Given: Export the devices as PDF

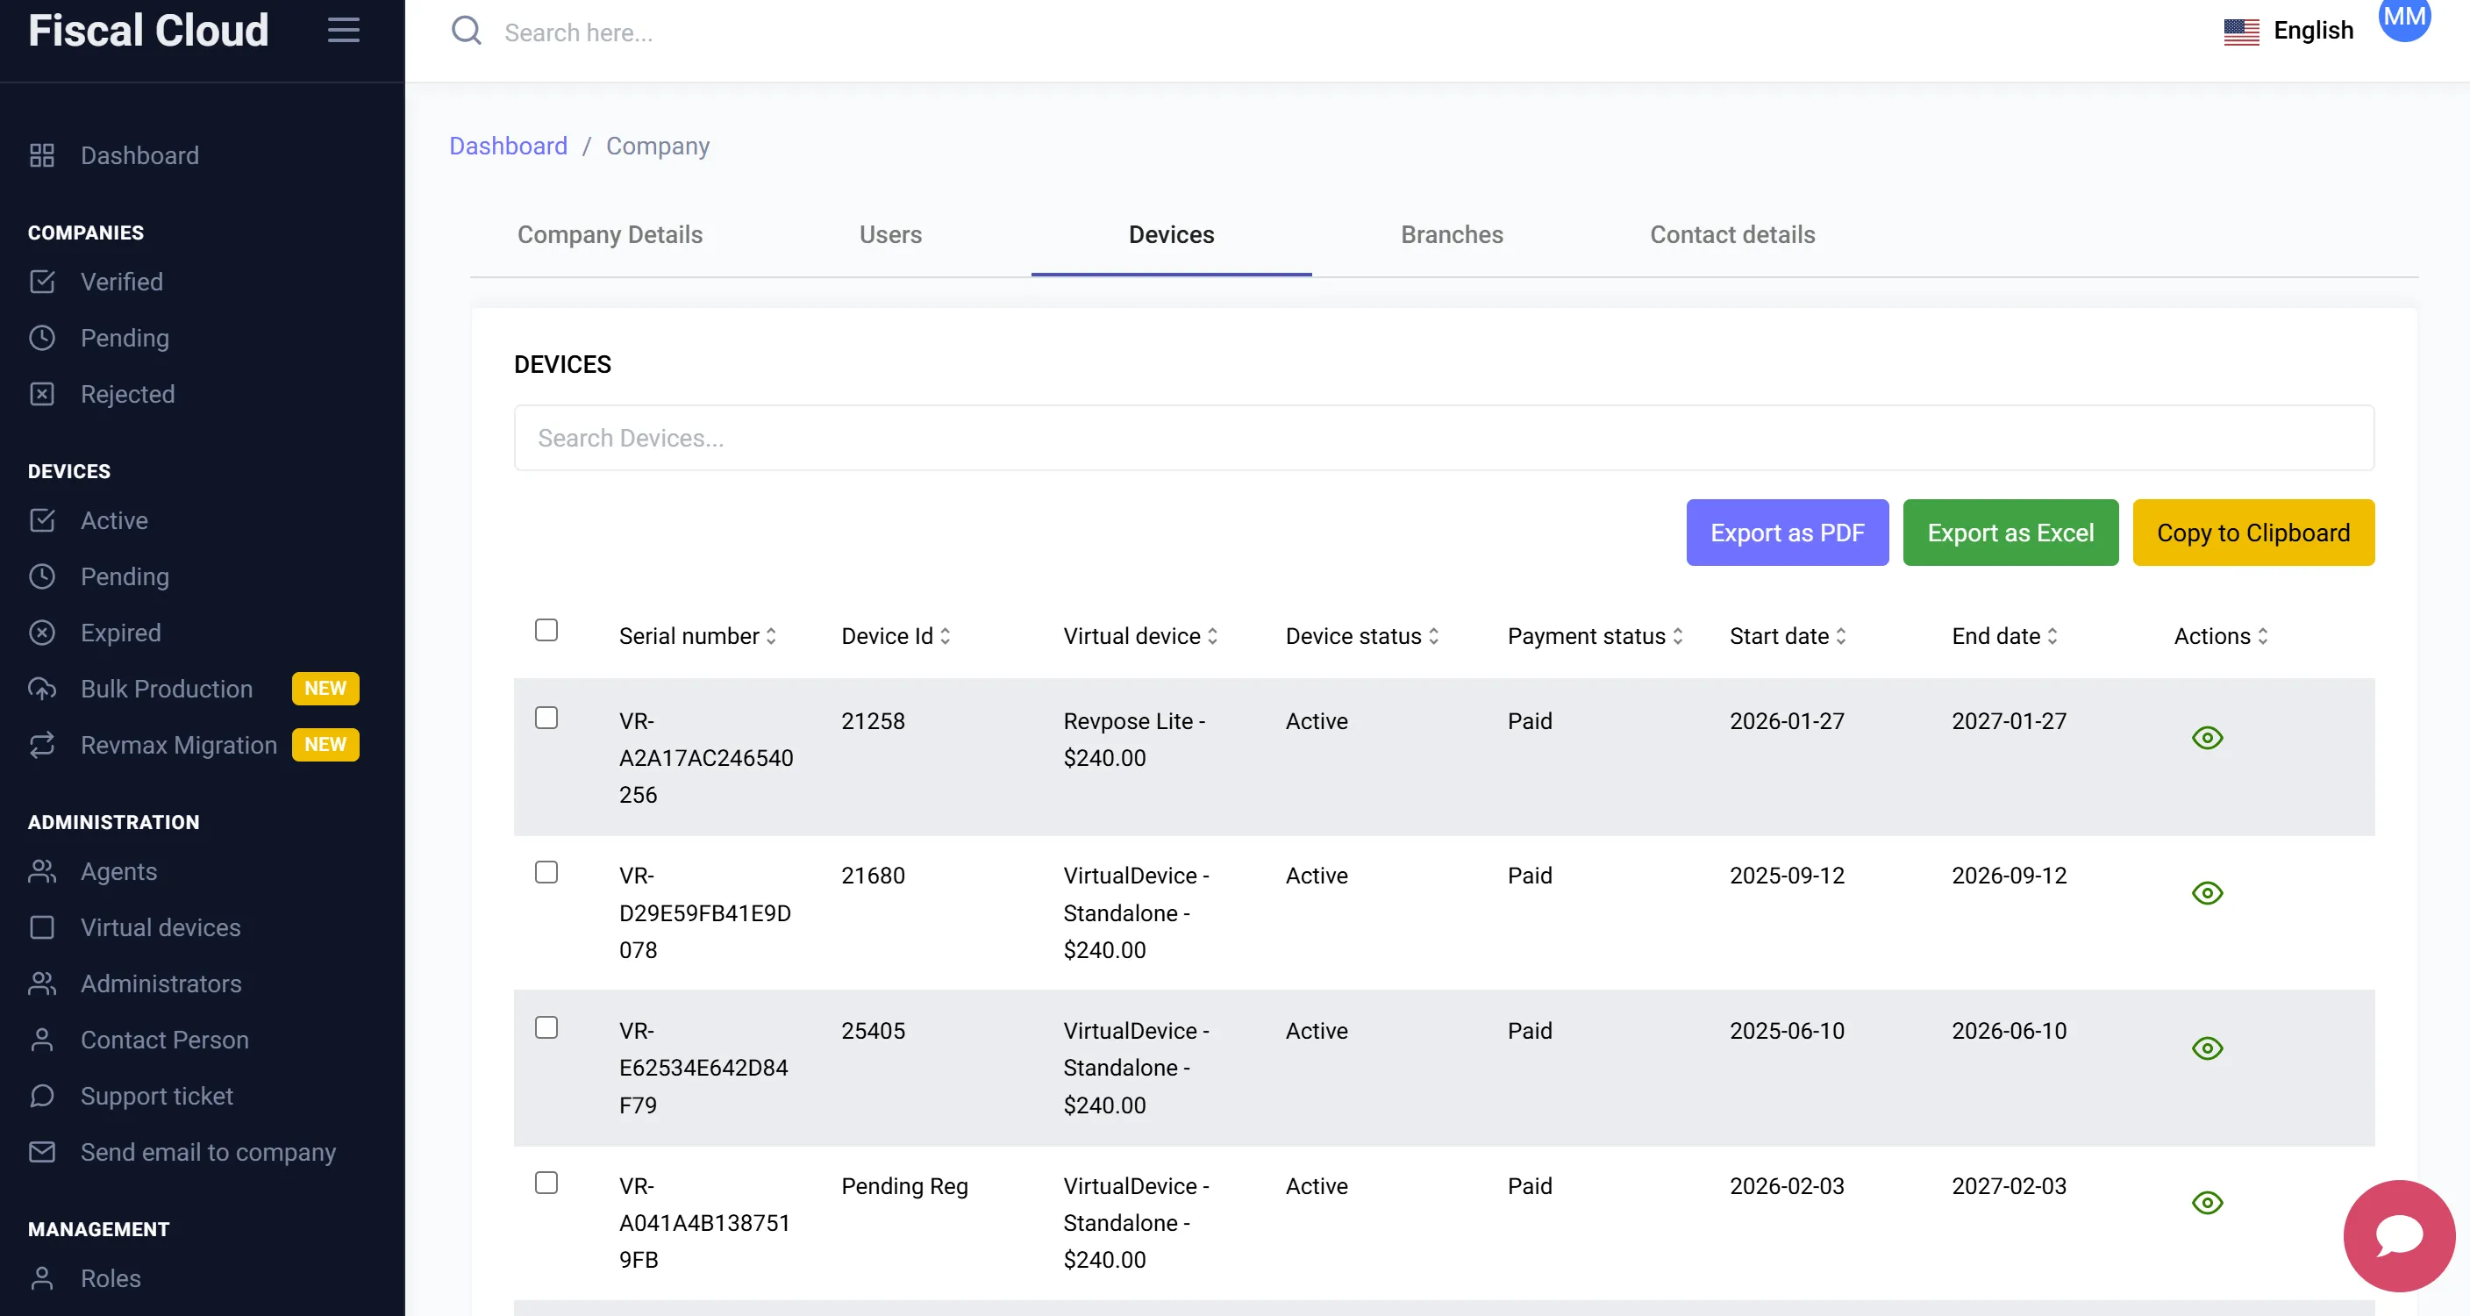Looking at the screenshot, I should coord(1787,533).
